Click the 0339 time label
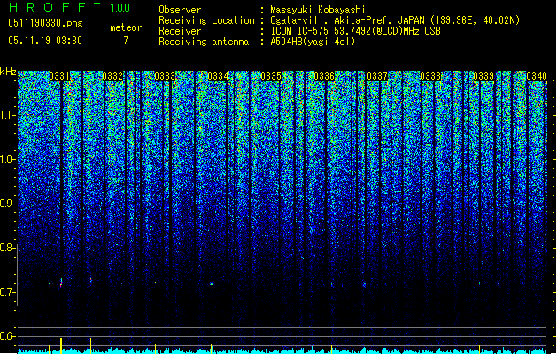The width and height of the screenshot is (557, 354). pos(484,76)
